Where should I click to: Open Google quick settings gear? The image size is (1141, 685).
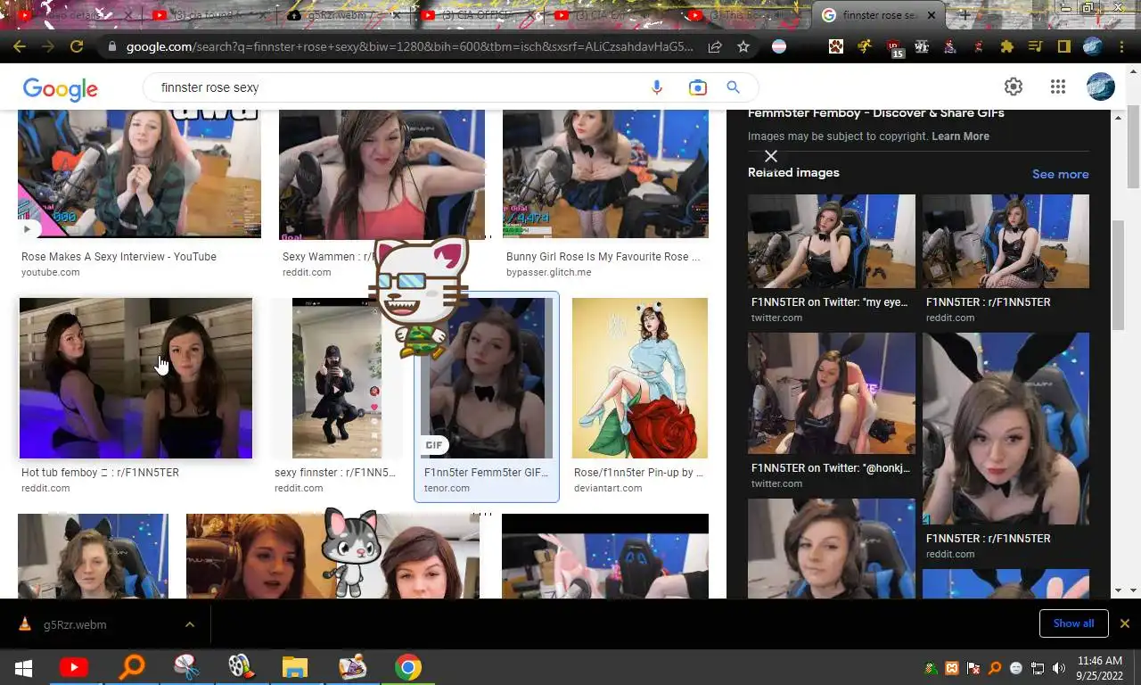[x=1014, y=87]
